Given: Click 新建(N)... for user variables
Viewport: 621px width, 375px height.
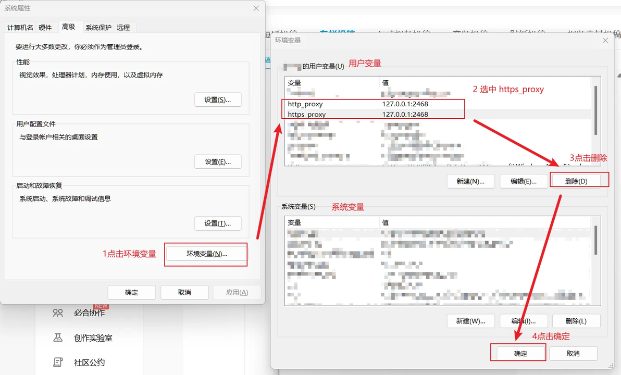Looking at the screenshot, I should point(470,181).
